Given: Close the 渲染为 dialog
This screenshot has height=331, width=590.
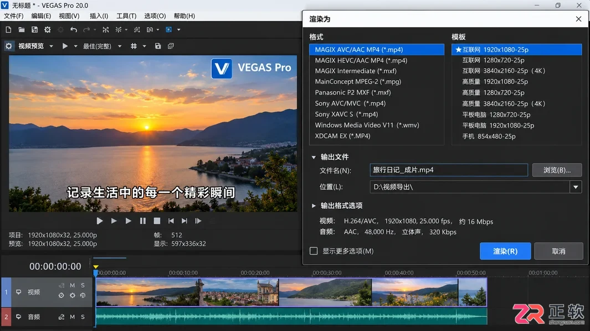Looking at the screenshot, I should pyautogui.click(x=579, y=19).
